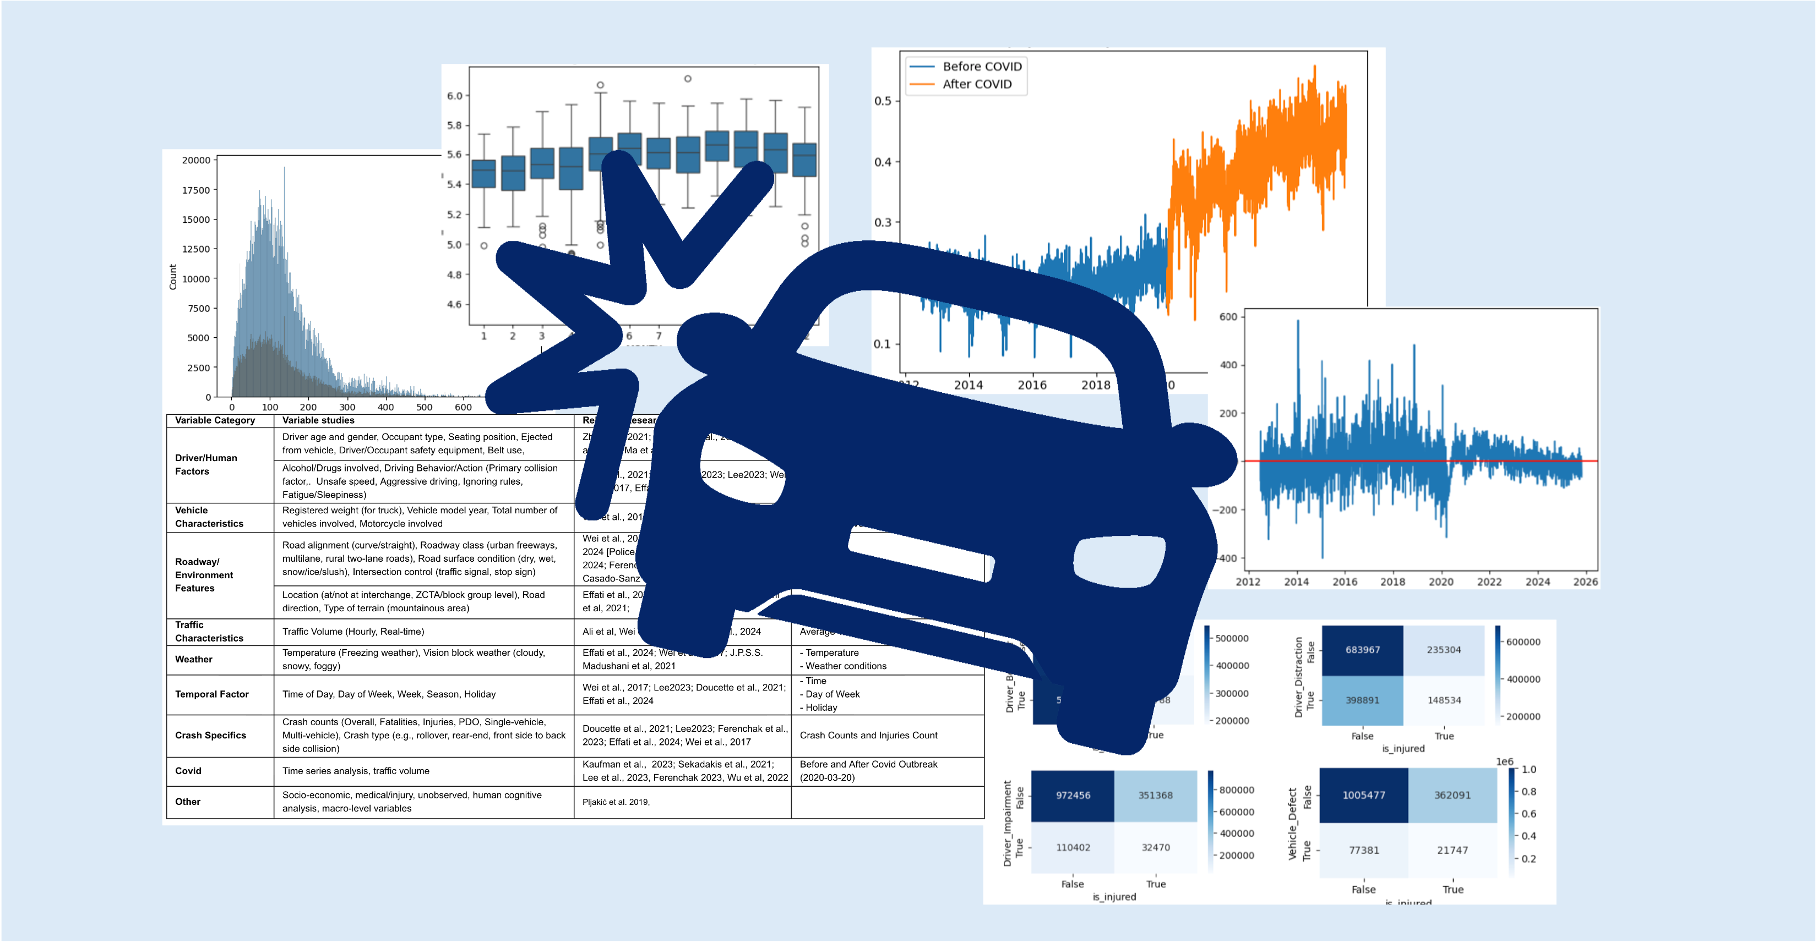Select the Driver_Impairment heatmap panel
The height and width of the screenshot is (943, 1817).
pyautogui.click(x=1114, y=821)
